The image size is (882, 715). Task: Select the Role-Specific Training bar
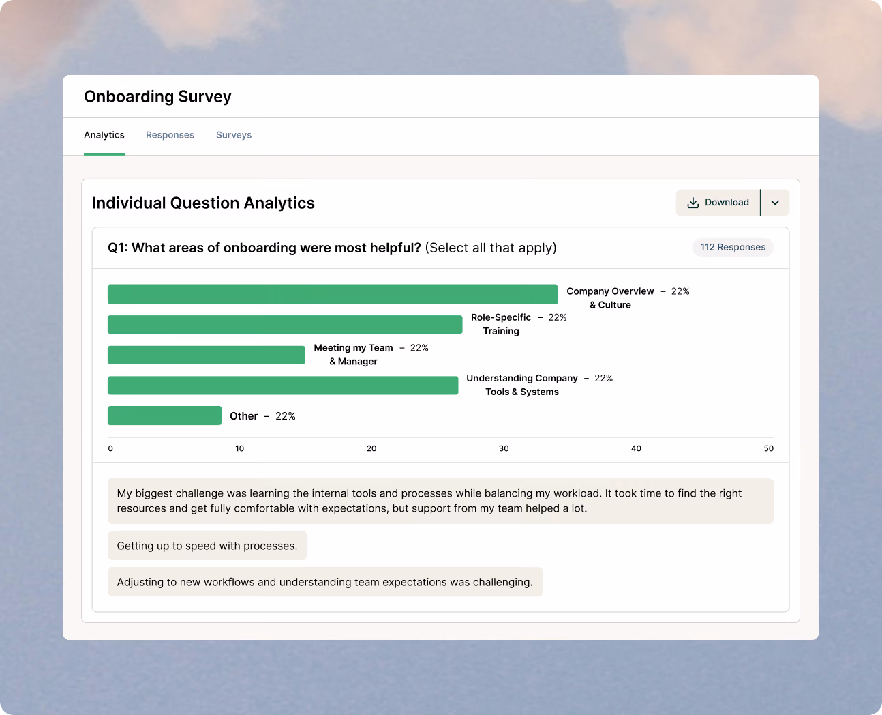(285, 325)
